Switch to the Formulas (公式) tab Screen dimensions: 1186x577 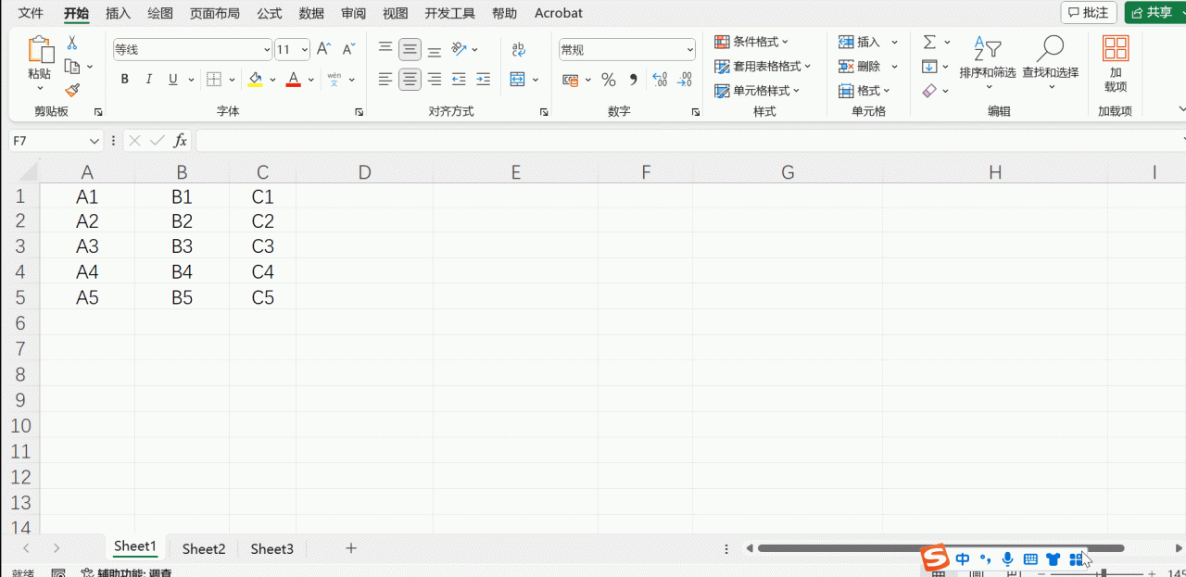coord(270,13)
